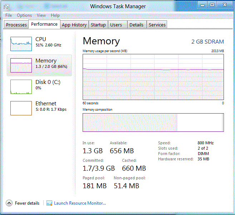Select the CPU usage thumbnail graph
Viewport: 235px width, 215px height.
pyautogui.click(x=21, y=44)
